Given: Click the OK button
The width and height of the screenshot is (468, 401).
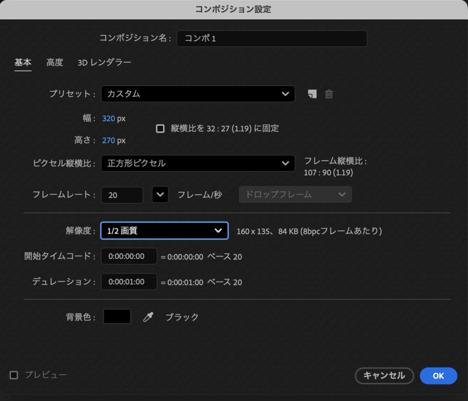Looking at the screenshot, I should tap(438, 376).
